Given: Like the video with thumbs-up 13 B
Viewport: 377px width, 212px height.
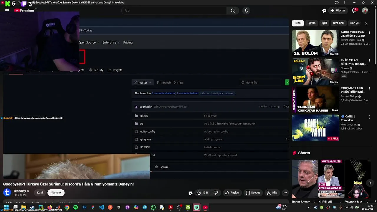Looking at the screenshot, I should 202,193.
